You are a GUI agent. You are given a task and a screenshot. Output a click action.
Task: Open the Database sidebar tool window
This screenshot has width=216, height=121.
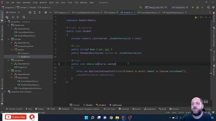tap(214, 70)
